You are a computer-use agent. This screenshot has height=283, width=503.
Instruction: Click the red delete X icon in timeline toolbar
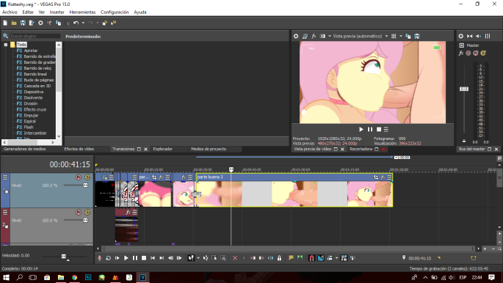click(235, 258)
